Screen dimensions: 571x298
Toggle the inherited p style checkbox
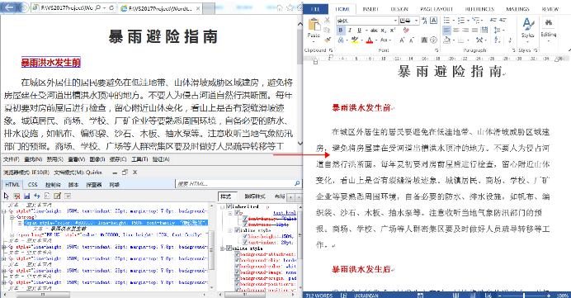tap(229, 206)
